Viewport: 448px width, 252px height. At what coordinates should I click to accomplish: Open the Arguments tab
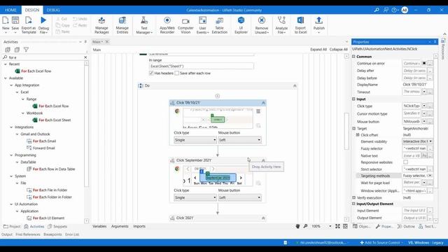[x=120, y=226]
